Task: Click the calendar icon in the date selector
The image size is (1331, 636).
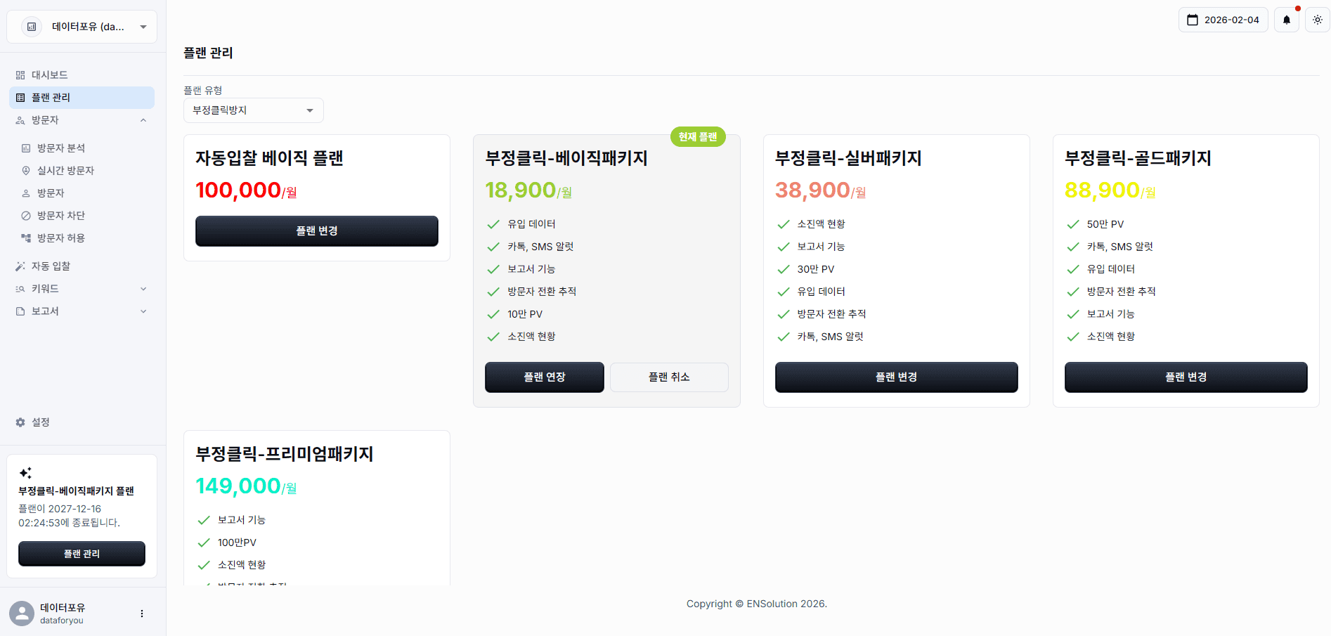Action: pos(1193,20)
